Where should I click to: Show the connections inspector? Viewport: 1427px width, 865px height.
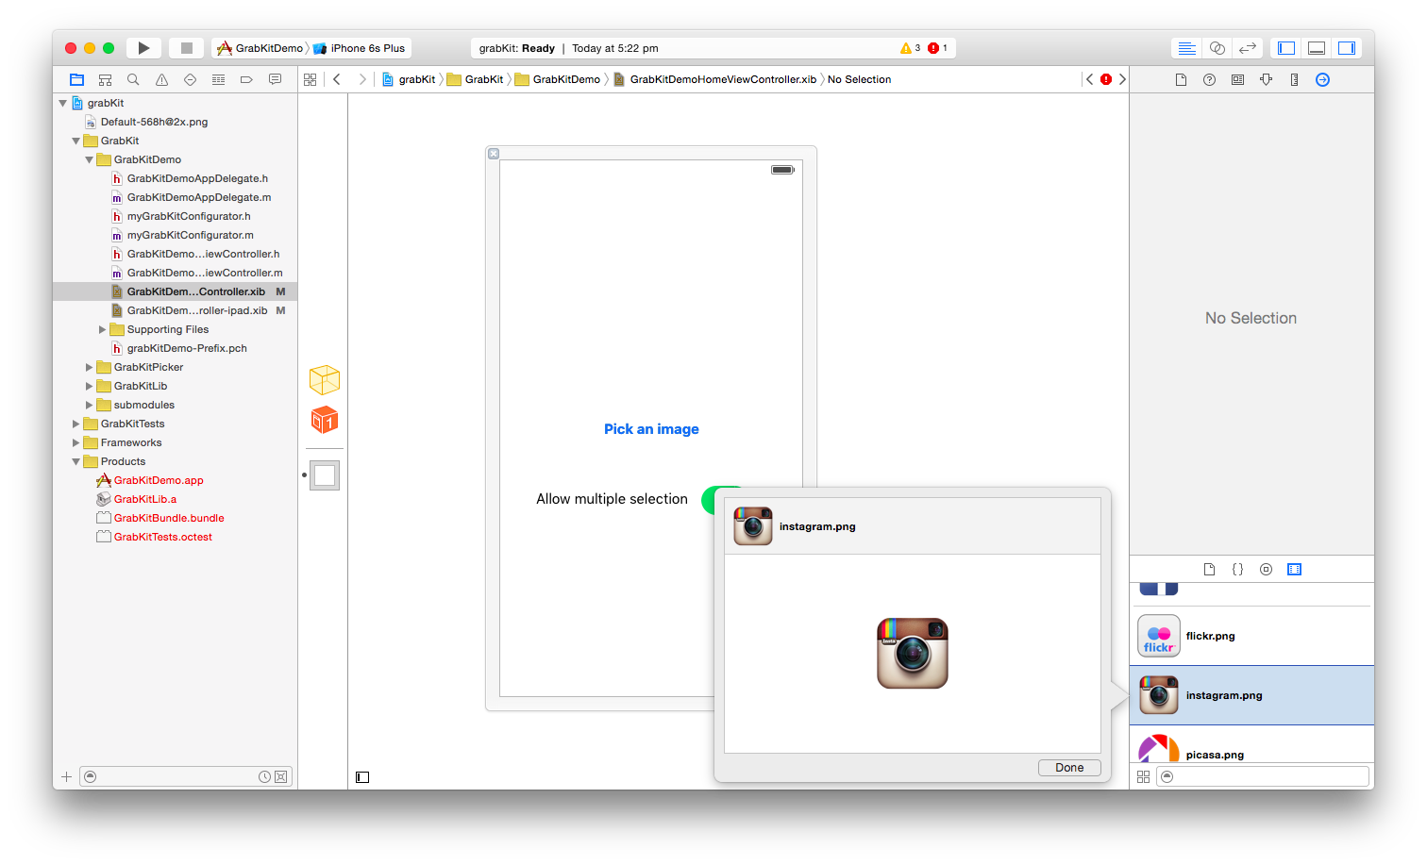1322,80
